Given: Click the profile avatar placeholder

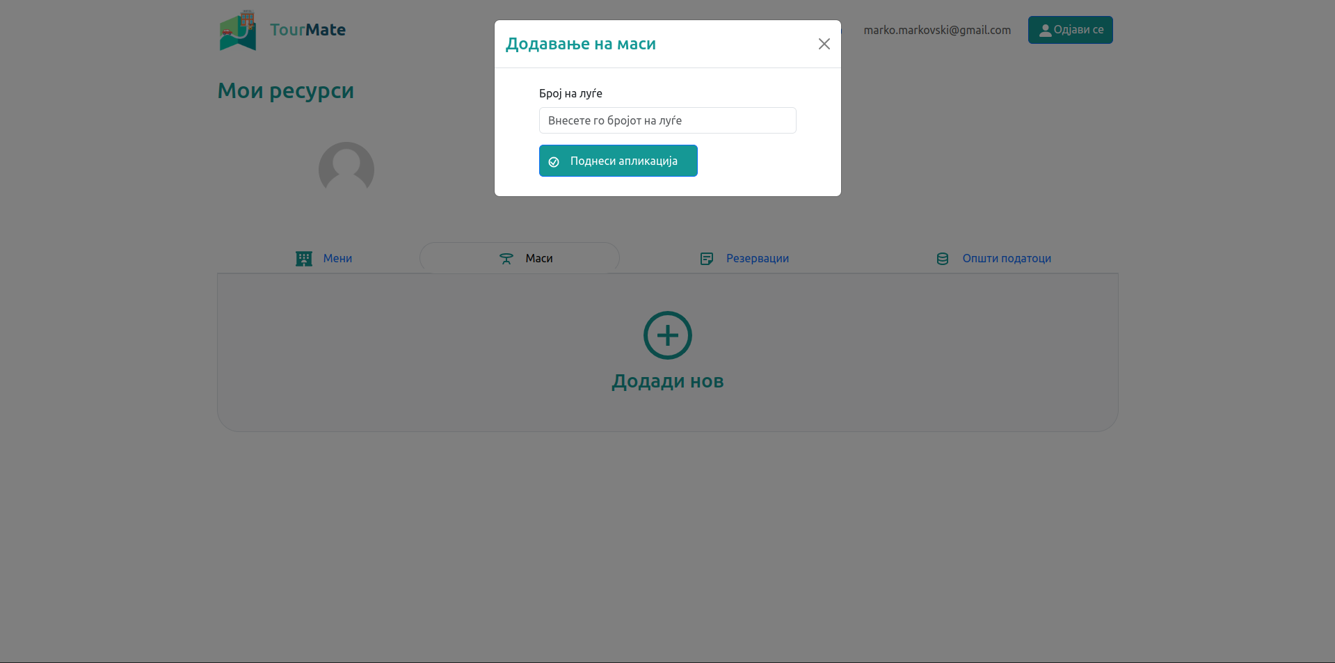Looking at the screenshot, I should pyautogui.click(x=346, y=169).
